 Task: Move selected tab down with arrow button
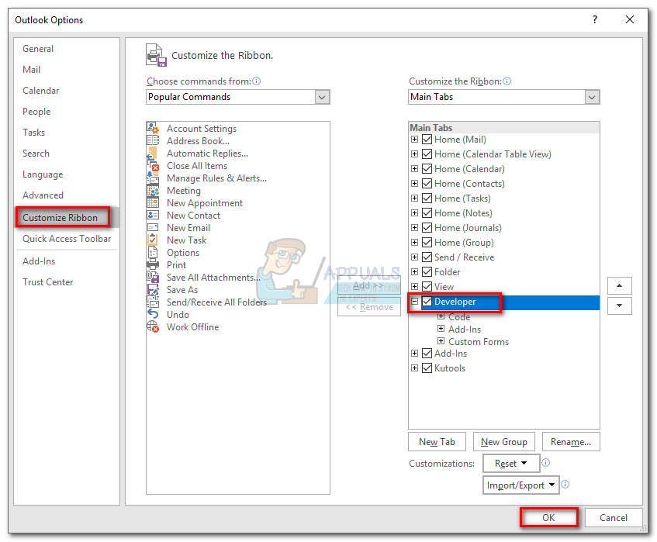619,306
